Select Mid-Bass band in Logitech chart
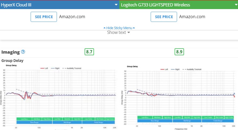Viewport: 238px width, 130px height. 157,117
